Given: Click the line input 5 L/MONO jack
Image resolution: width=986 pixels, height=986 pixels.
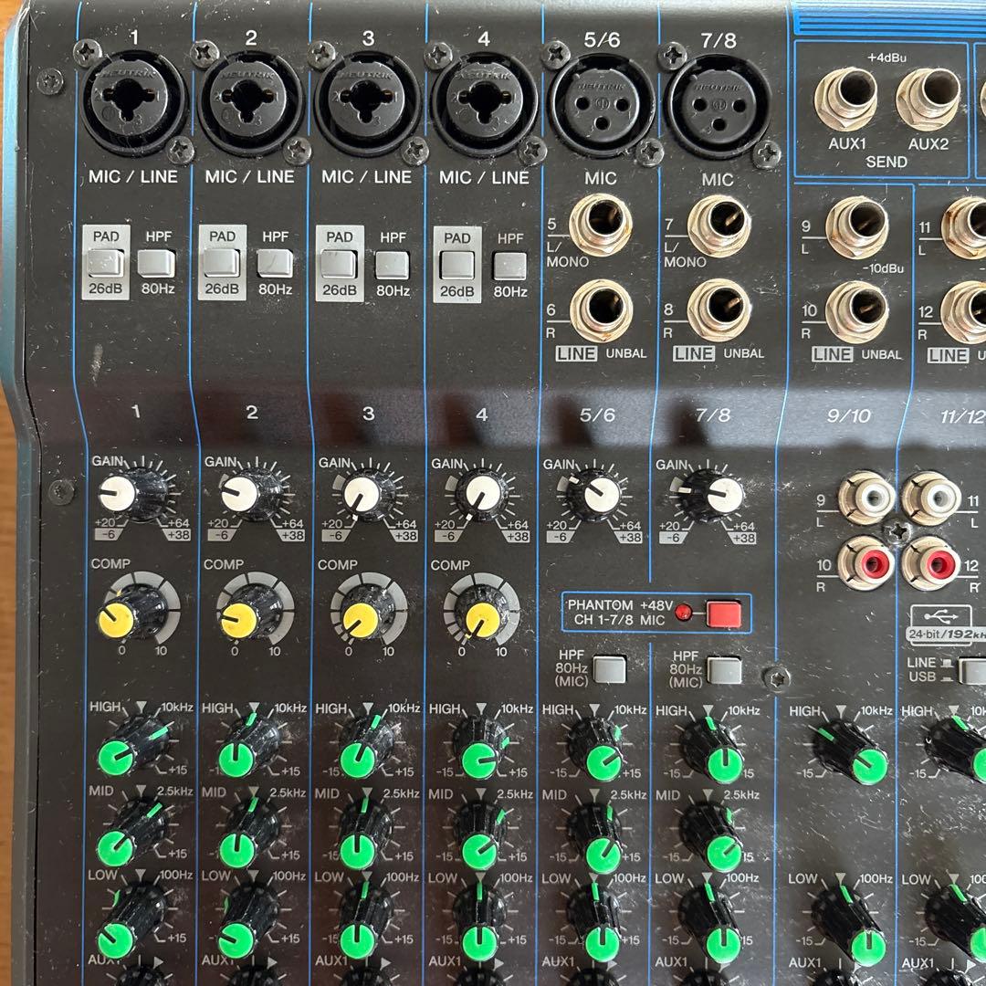Looking at the screenshot, I should (601, 224).
